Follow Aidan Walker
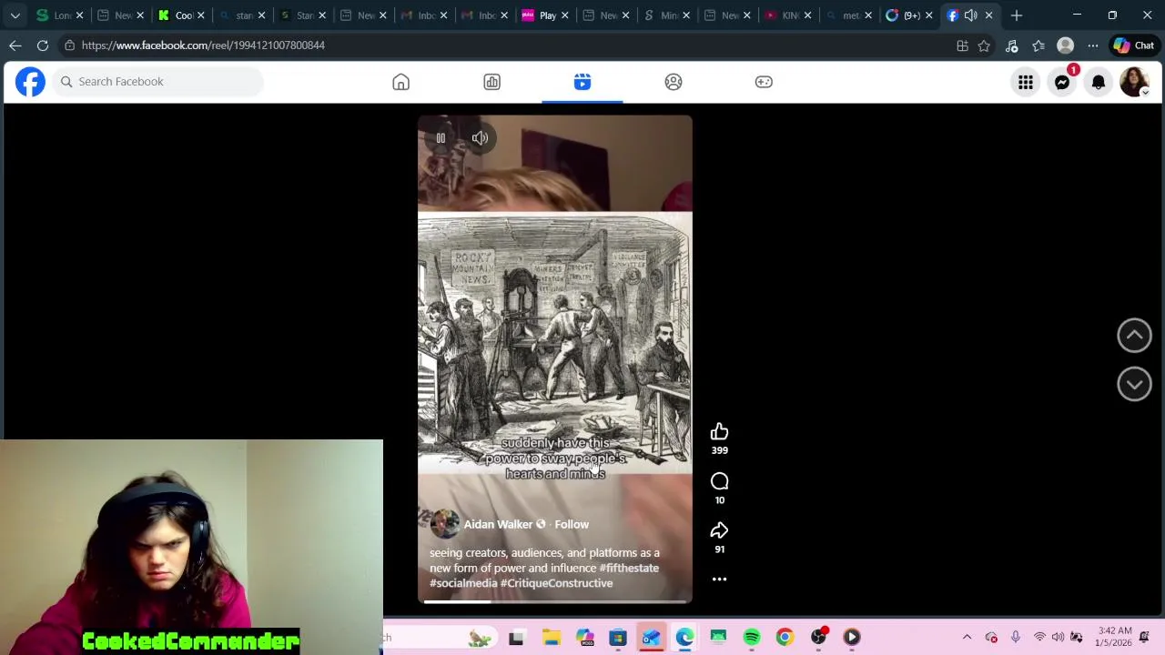Viewport: 1165px width, 655px height. (x=572, y=525)
